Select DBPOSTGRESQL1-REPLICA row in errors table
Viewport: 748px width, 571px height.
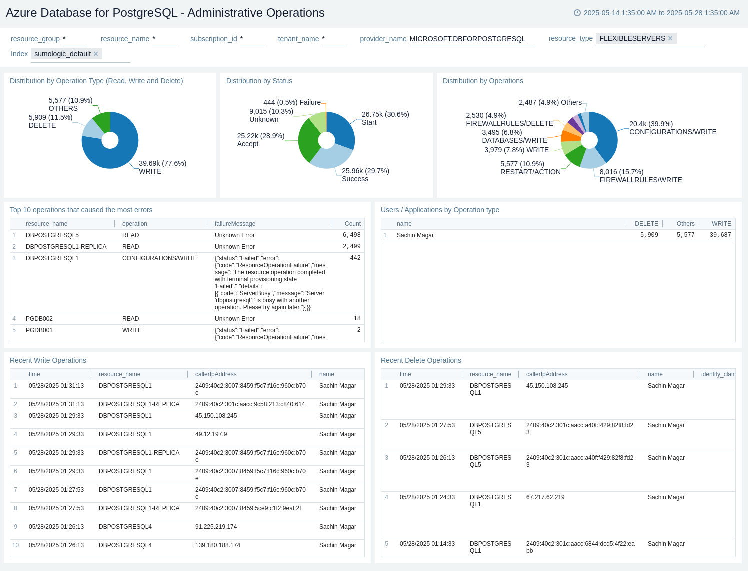(x=187, y=247)
